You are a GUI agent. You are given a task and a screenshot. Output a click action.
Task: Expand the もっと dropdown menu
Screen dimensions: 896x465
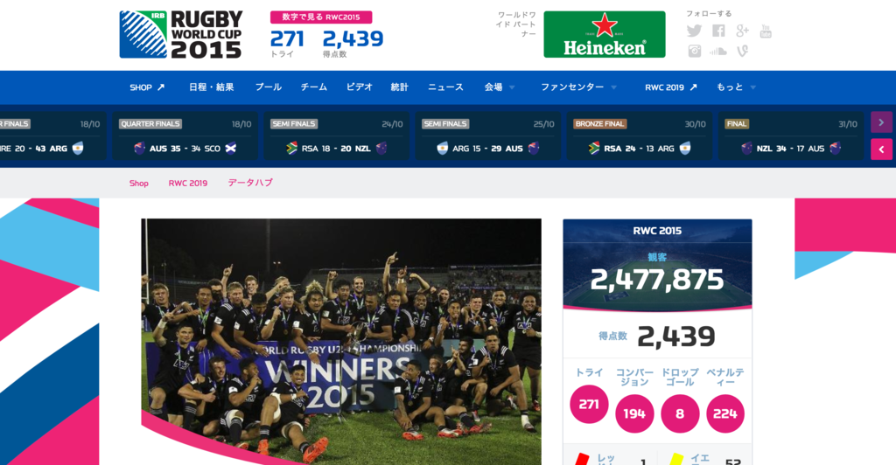tap(737, 87)
